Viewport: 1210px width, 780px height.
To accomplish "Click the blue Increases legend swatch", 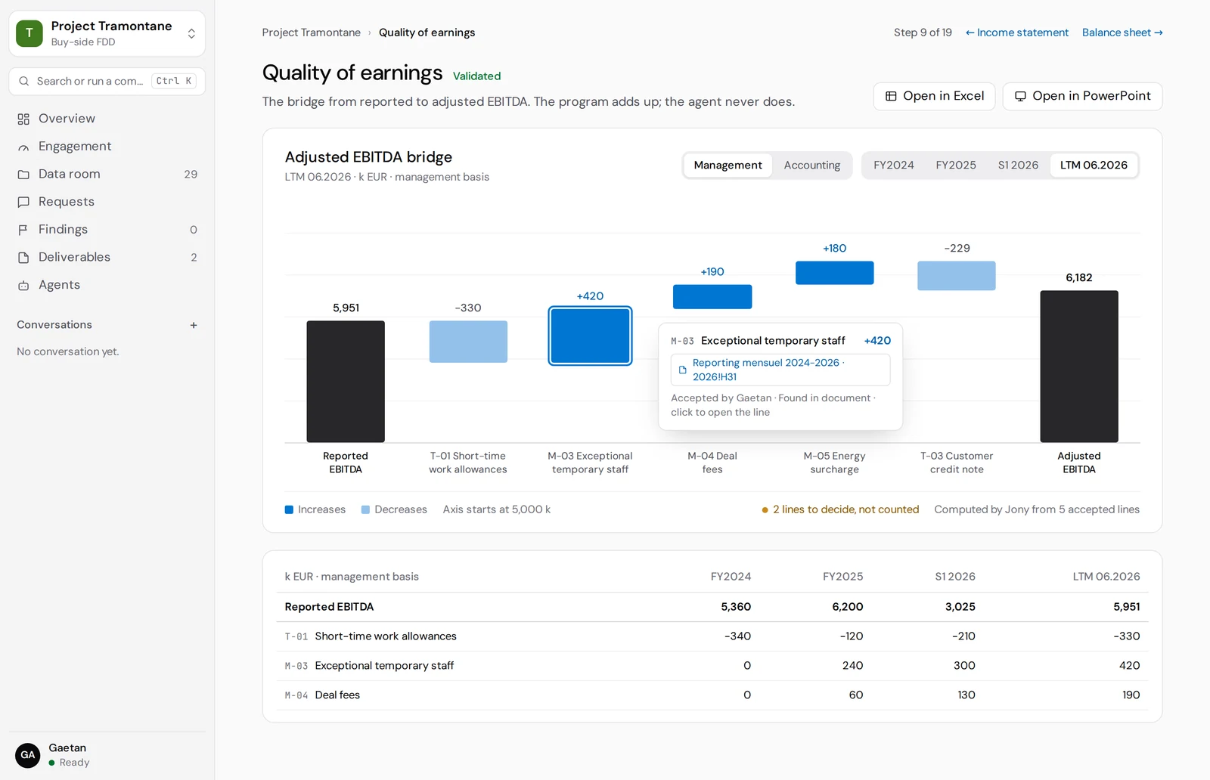I will point(289,510).
